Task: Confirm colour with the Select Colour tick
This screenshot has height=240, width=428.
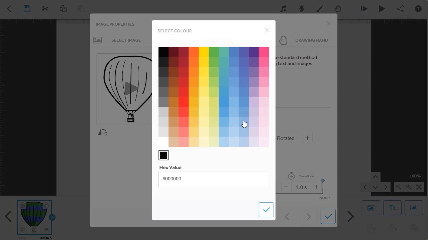Action: [266, 210]
